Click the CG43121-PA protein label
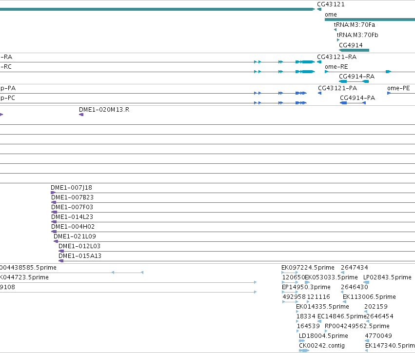Screen dimensions: 415x353 click(337, 88)
